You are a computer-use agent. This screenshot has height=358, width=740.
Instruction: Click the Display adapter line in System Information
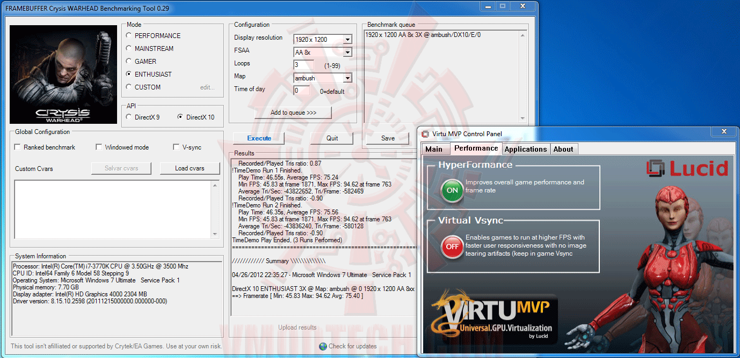[x=79, y=294]
